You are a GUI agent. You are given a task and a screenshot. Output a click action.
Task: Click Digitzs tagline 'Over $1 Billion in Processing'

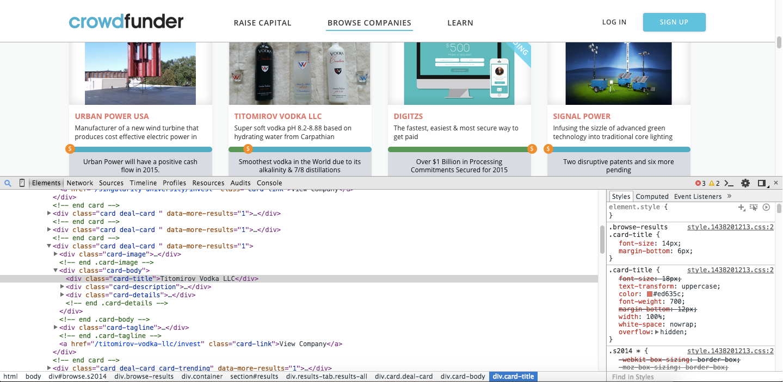pyautogui.click(x=459, y=162)
